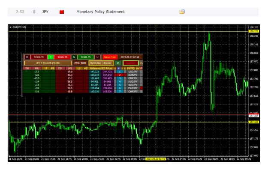Click number 3 button for GBPJPY

pos(120,78)
